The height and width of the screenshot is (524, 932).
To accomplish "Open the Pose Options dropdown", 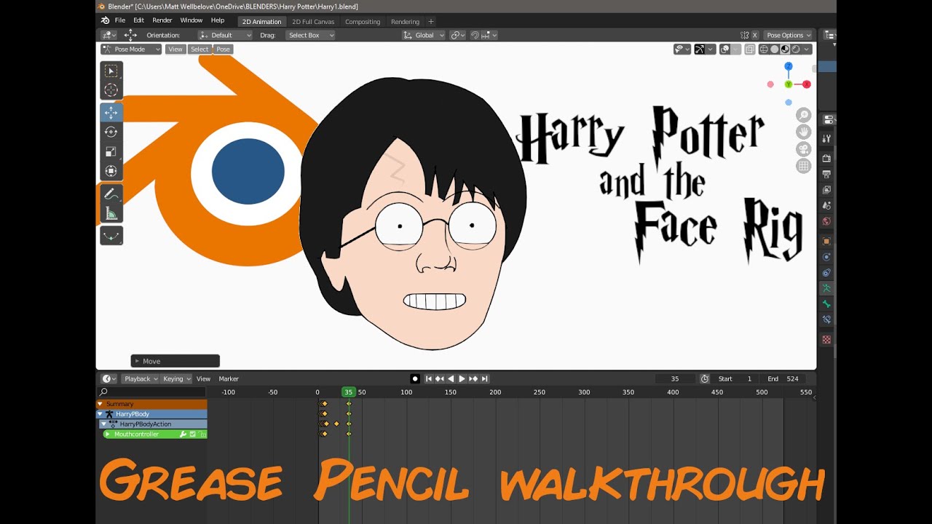I will click(x=788, y=35).
